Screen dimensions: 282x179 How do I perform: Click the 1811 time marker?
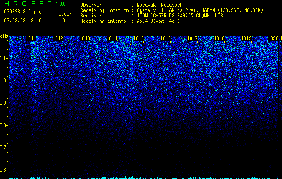click(x=31, y=38)
